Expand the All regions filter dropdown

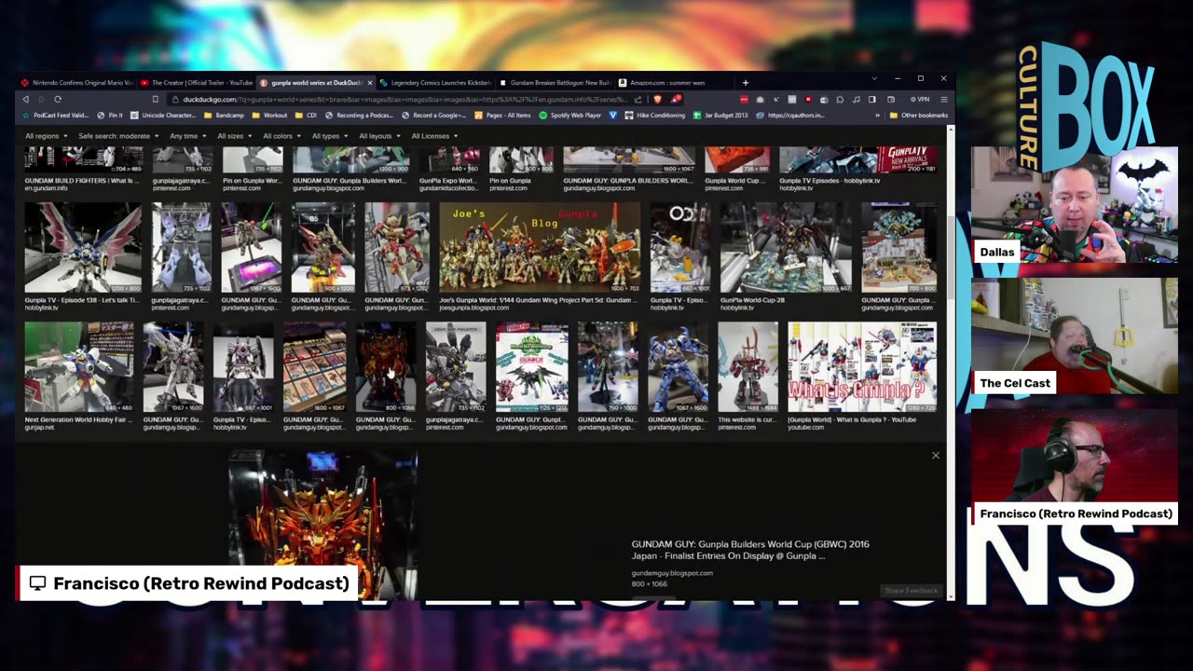45,136
